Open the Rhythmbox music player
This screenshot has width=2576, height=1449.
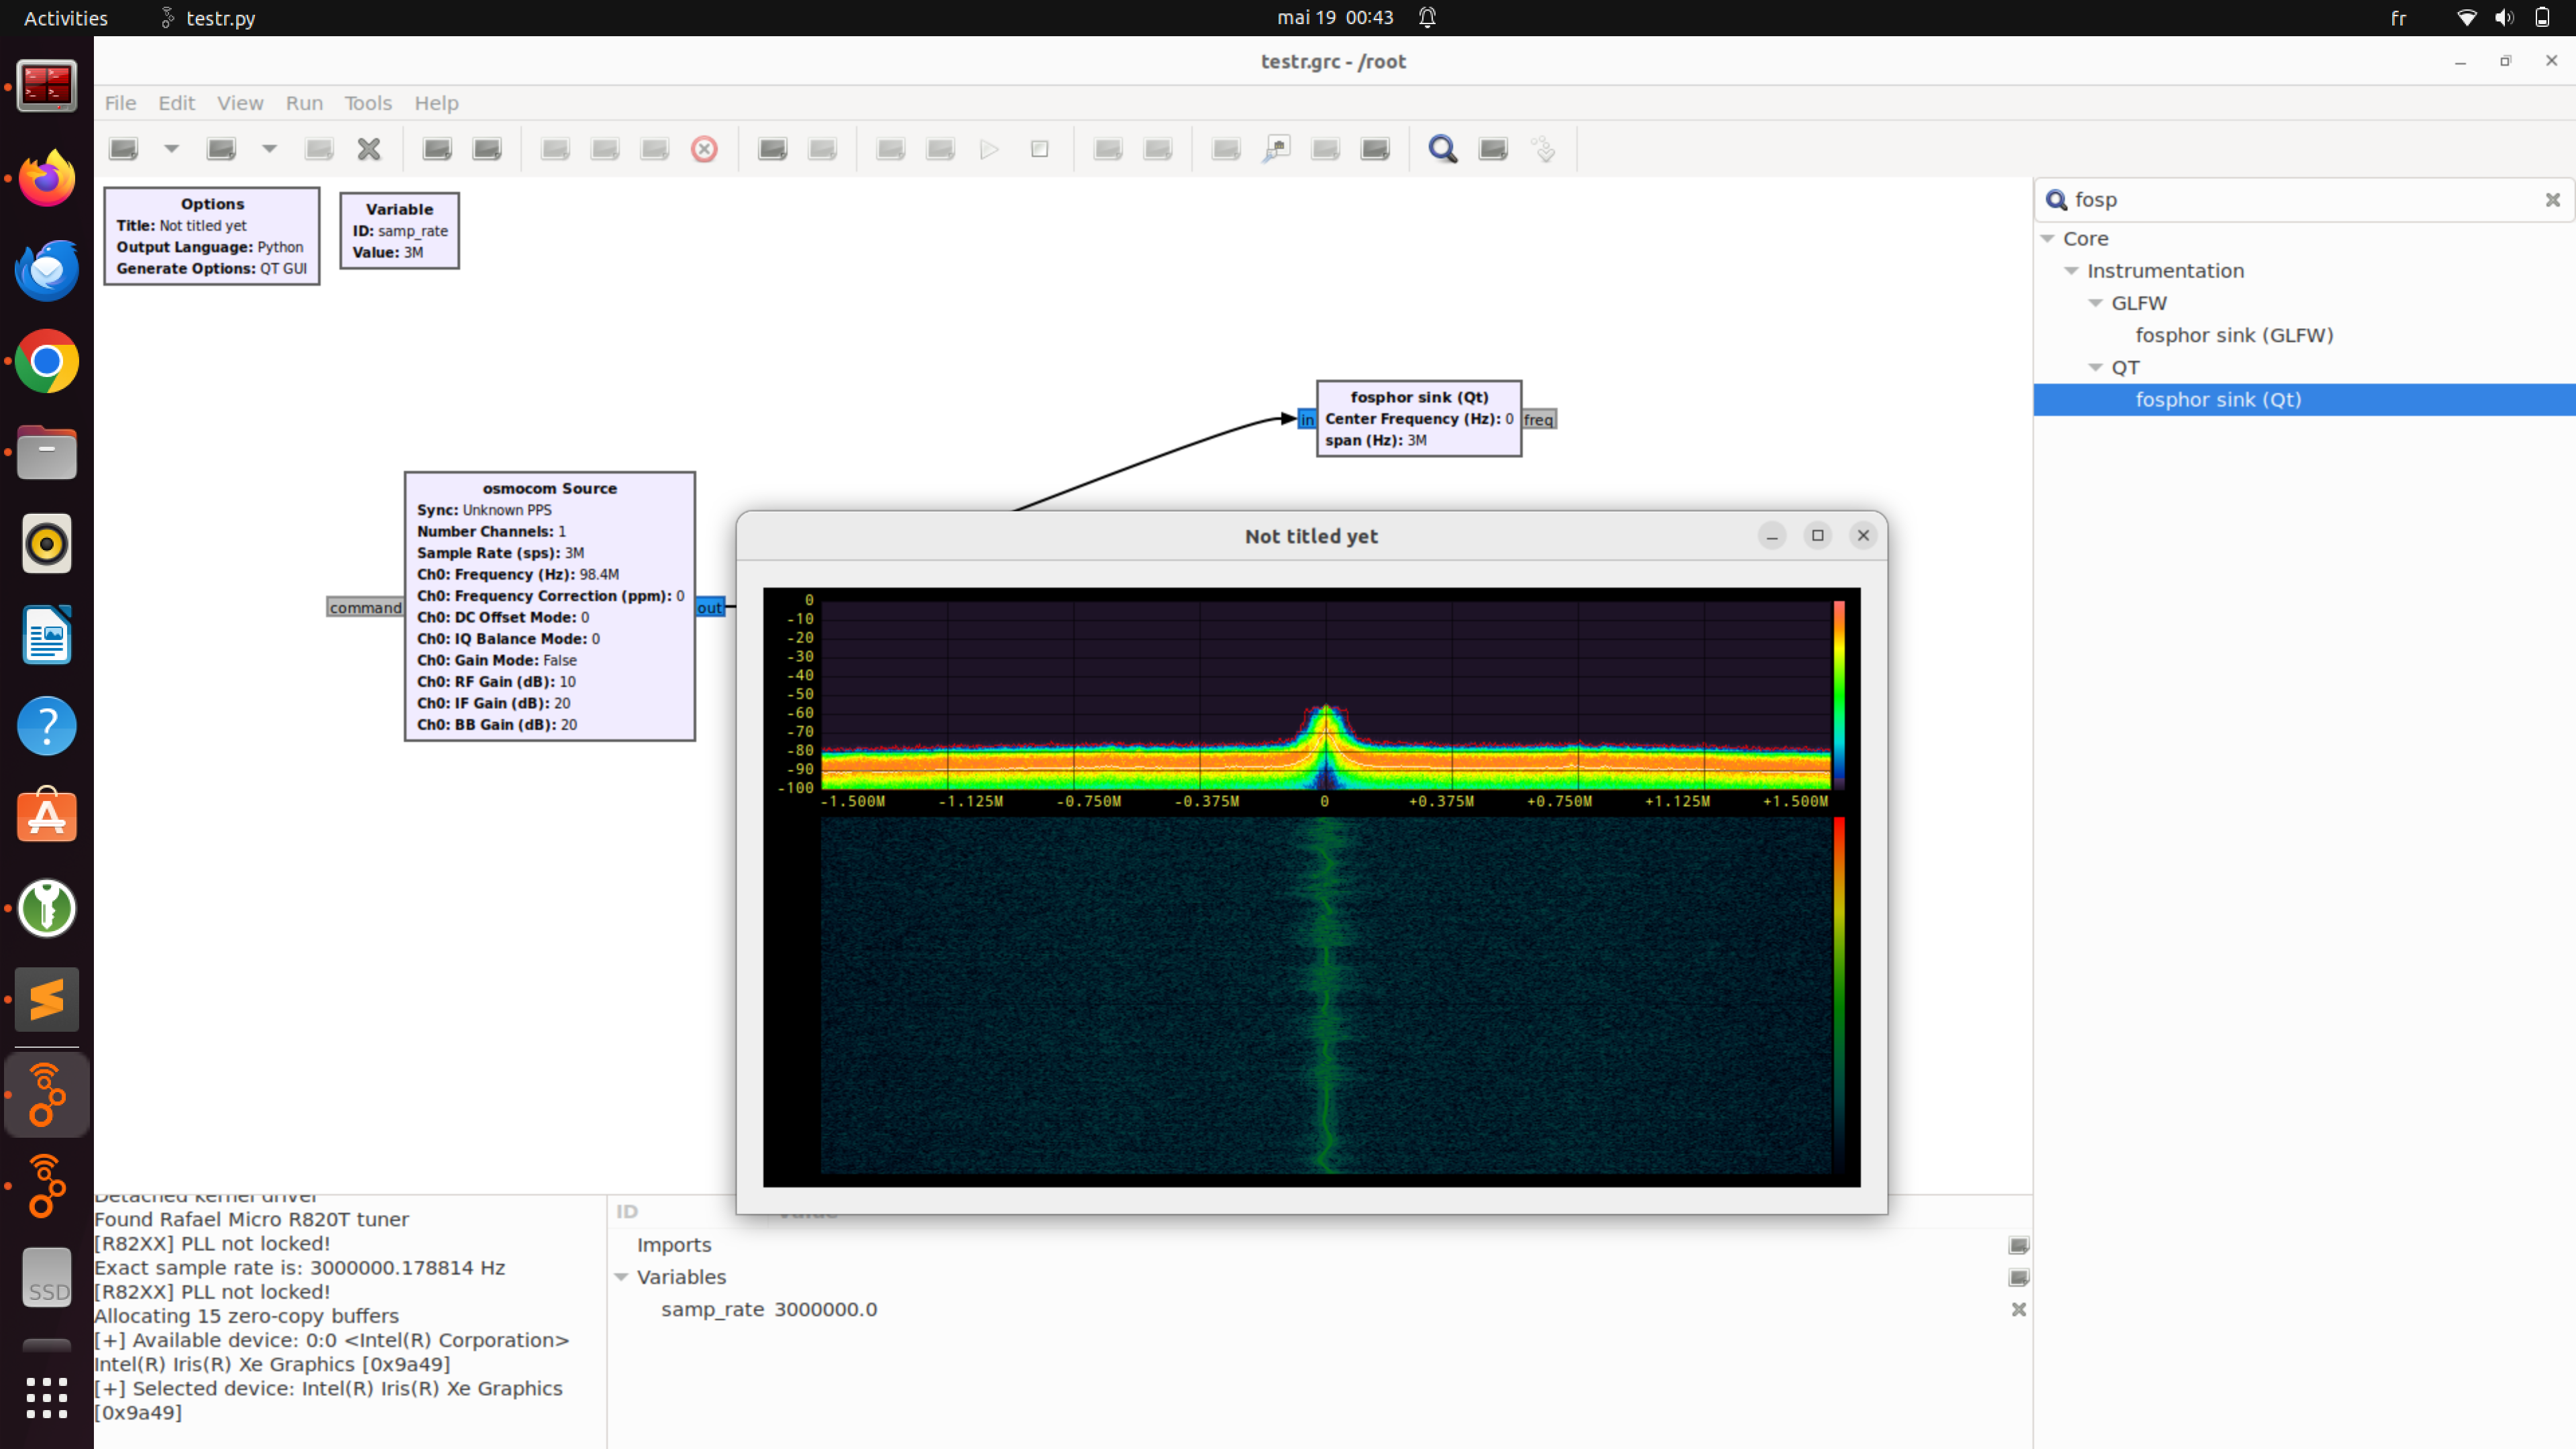point(46,543)
